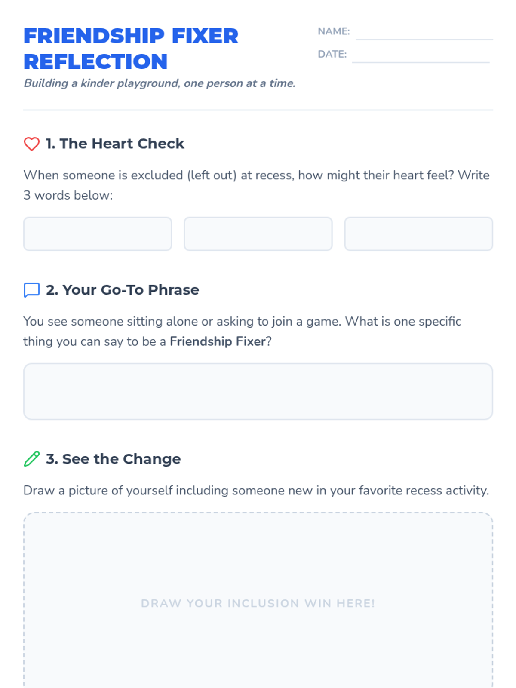Image resolution: width=516 pixels, height=688 pixels.
Task: Click the "Draw a picture of yourself" instruction
Action: (256, 491)
